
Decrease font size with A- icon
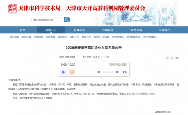pos(168,58)
